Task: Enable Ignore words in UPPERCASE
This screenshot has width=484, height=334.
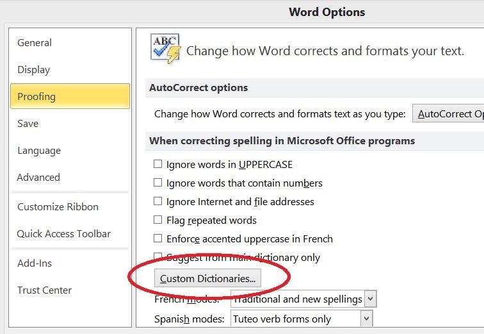Action: click(158, 165)
